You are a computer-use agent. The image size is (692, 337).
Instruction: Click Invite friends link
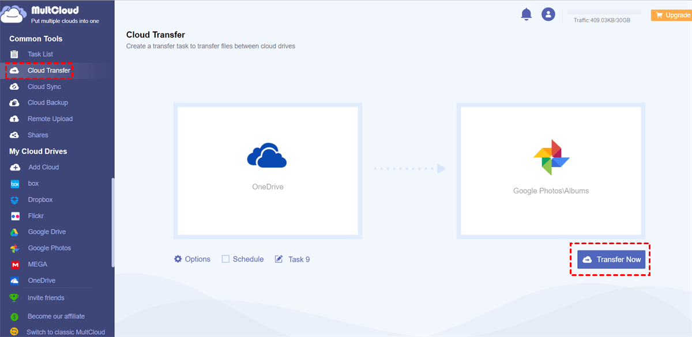(46, 298)
